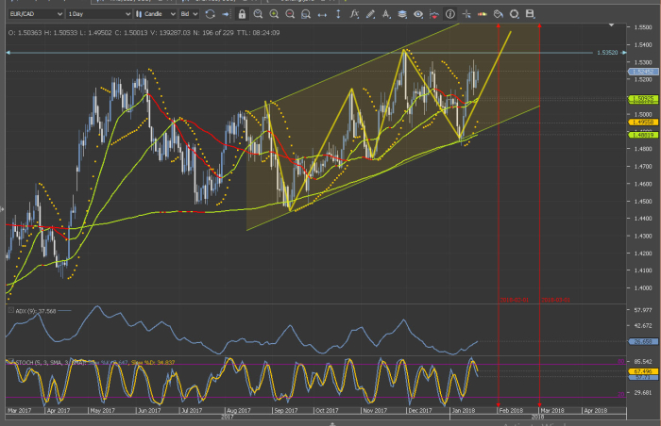Viewport: 661px width, 426px height.
Task: Click the ADX(9) indicator label
Action: pyautogui.click(x=26, y=310)
